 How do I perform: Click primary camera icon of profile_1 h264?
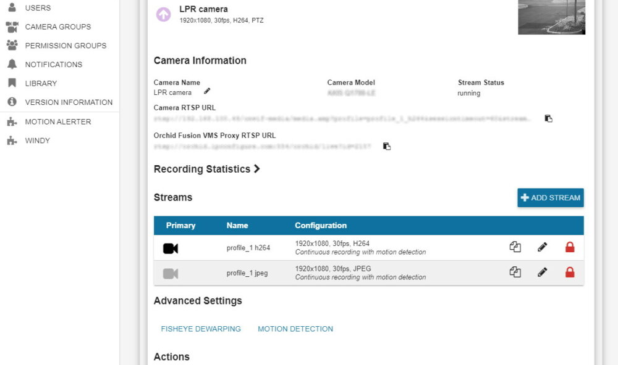(x=171, y=248)
